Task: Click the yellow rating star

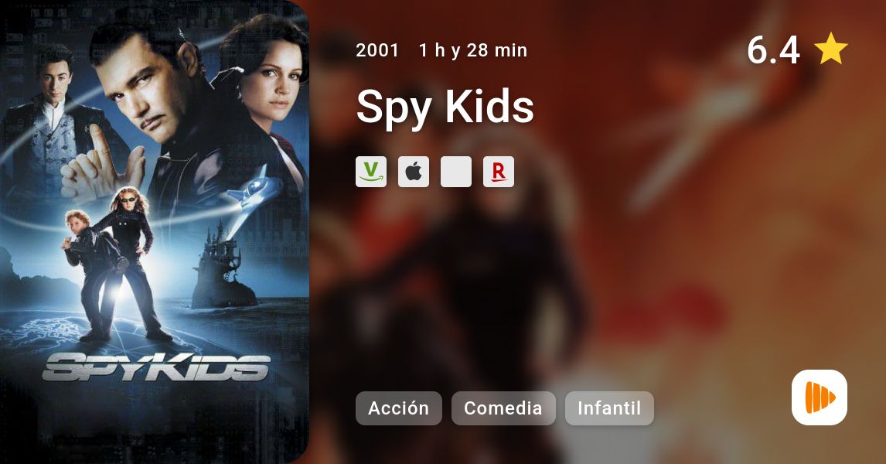Action: coord(831,49)
